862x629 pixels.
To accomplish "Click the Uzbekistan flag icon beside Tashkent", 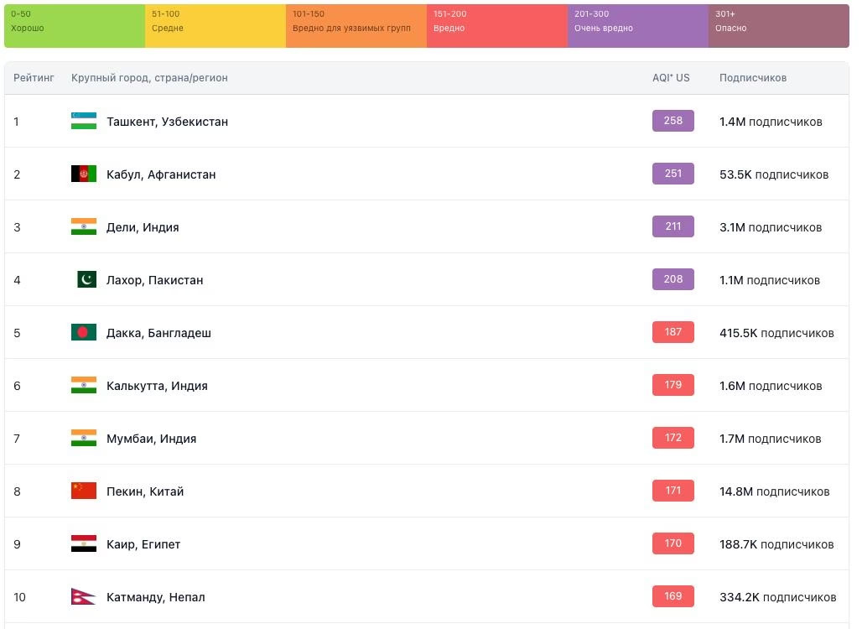I will pos(84,121).
